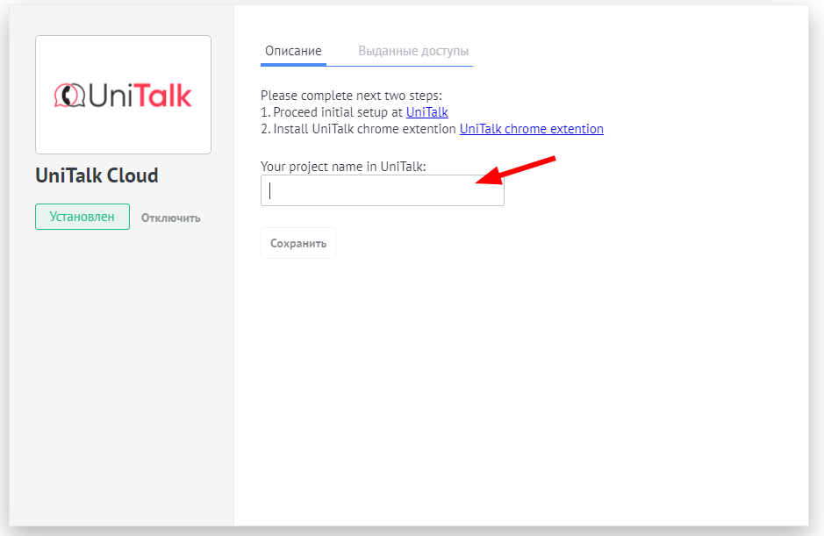
Task: Click the red arrow annotation
Action: [516, 170]
